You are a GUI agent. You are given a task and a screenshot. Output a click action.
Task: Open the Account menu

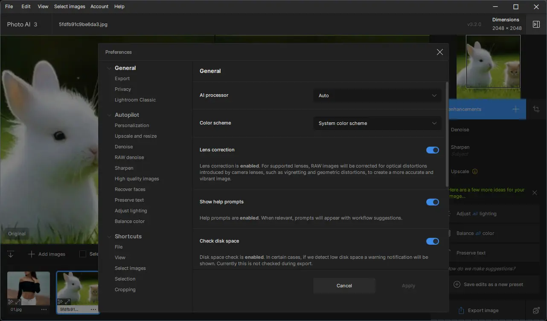pos(99,6)
